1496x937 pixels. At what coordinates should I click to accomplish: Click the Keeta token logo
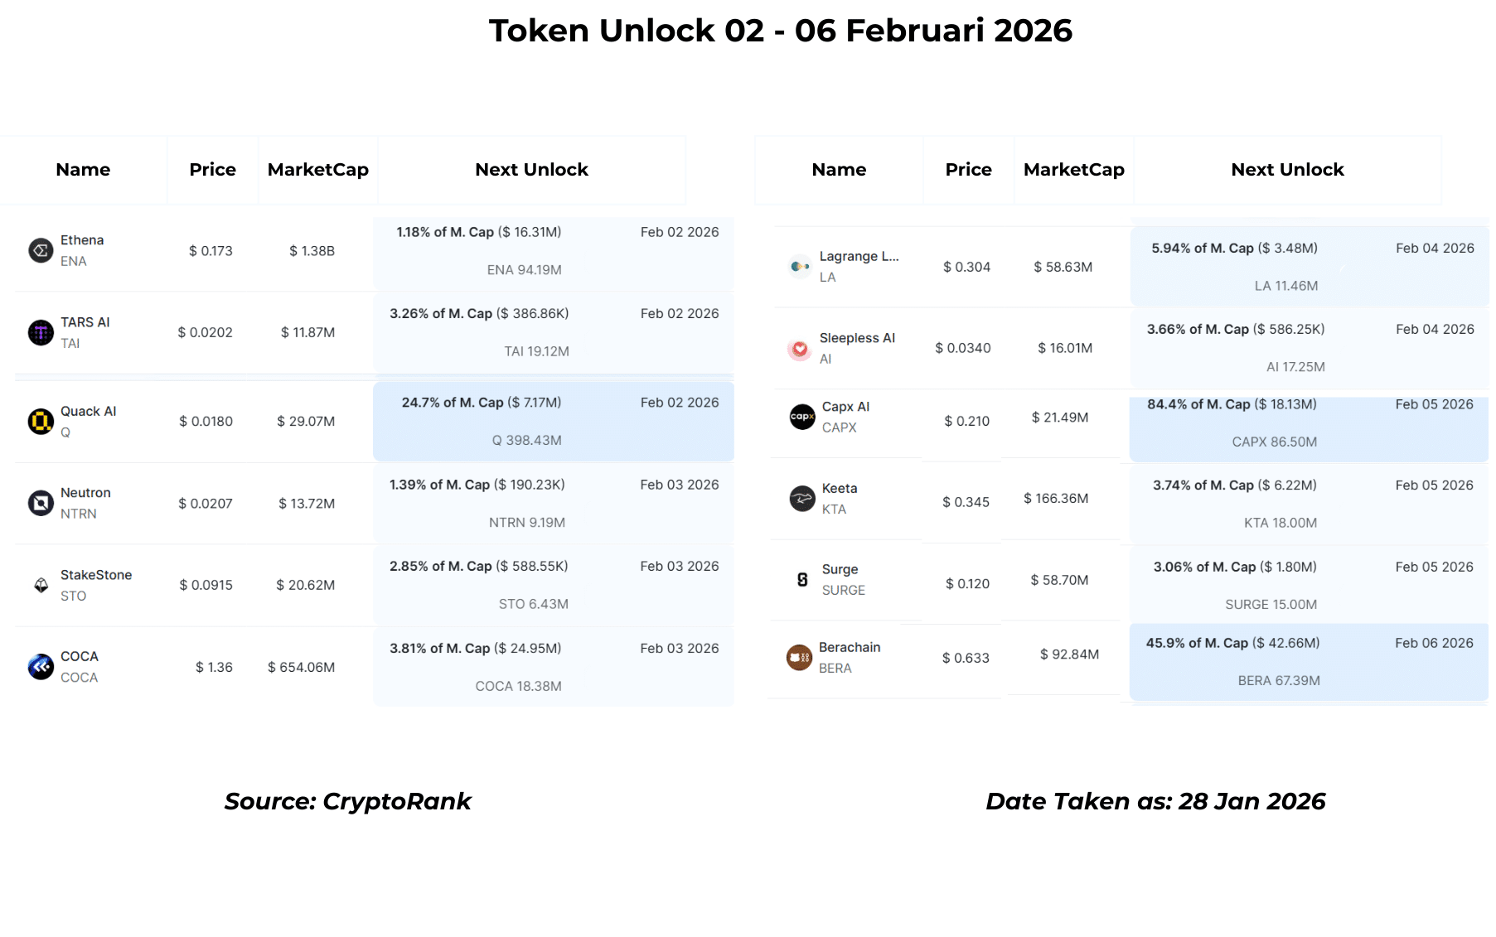pyautogui.click(x=802, y=499)
